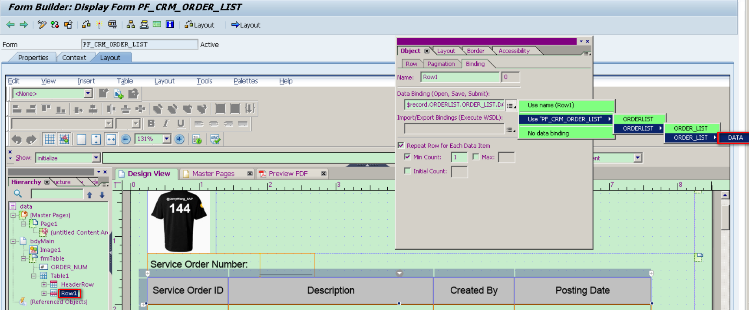Click the Name field containing Row1
Viewport: 749px width, 310px height.
click(460, 77)
